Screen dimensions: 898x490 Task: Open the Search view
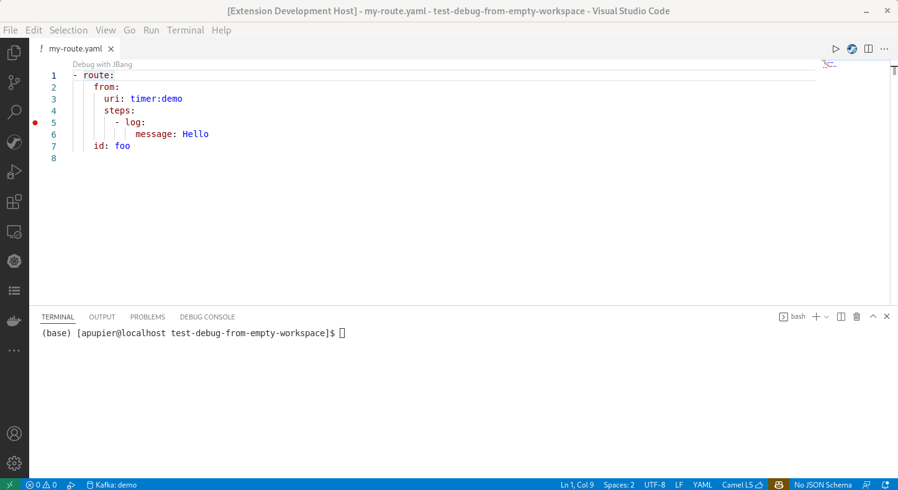[14, 112]
